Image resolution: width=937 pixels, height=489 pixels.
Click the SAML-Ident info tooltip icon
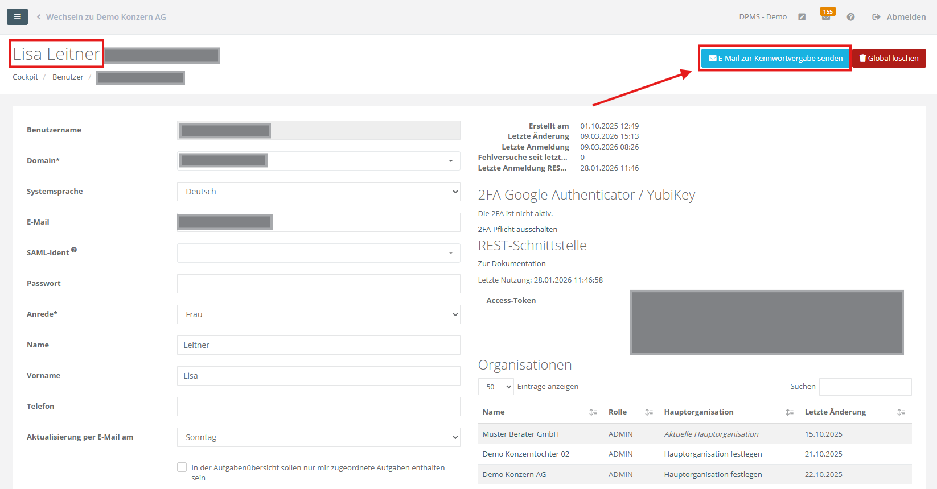pyautogui.click(x=74, y=250)
